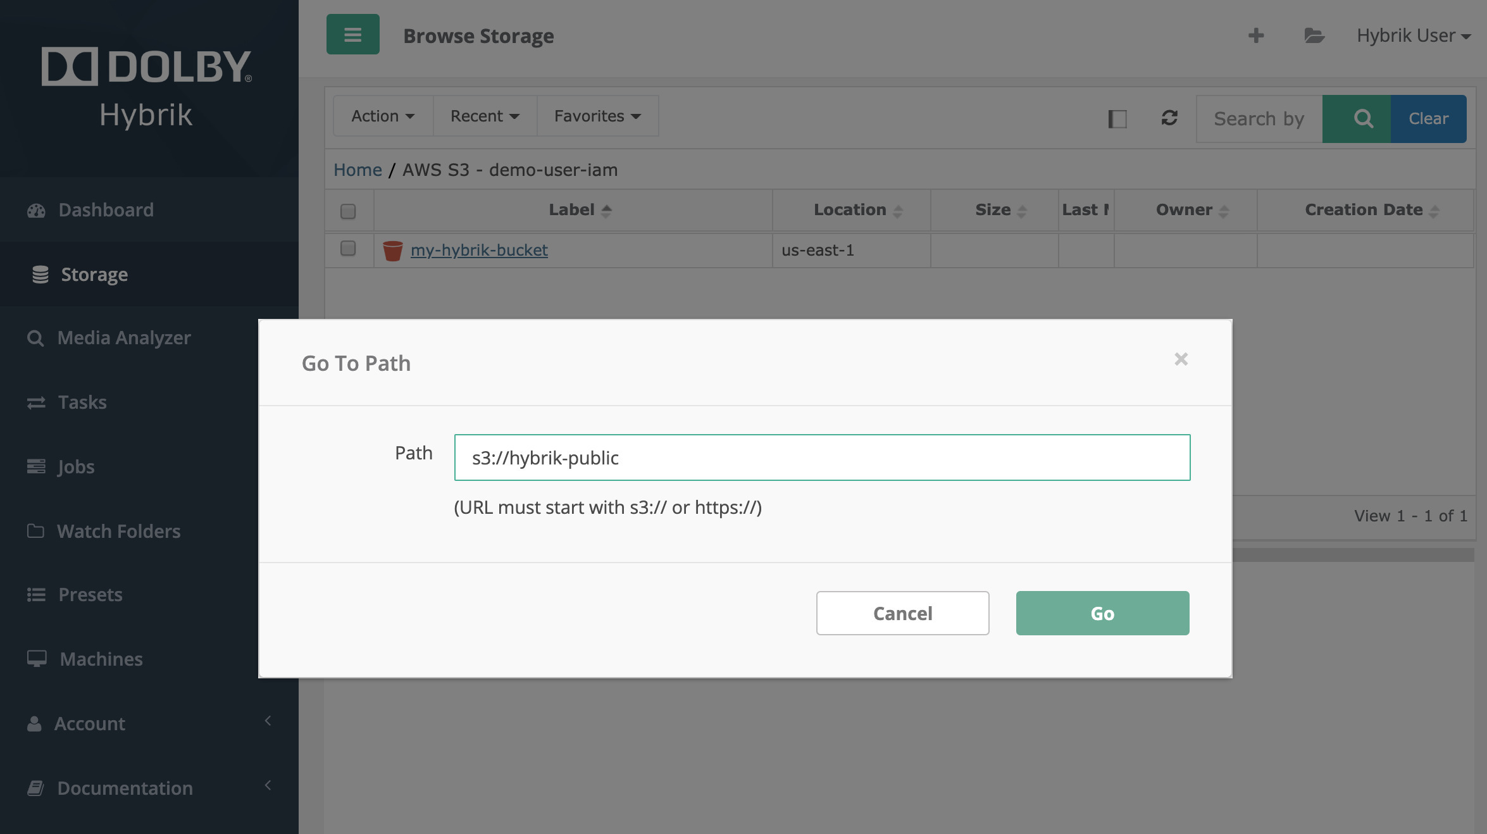Open the Recent dropdown
The width and height of the screenshot is (1487, 834).
point(485,116)
